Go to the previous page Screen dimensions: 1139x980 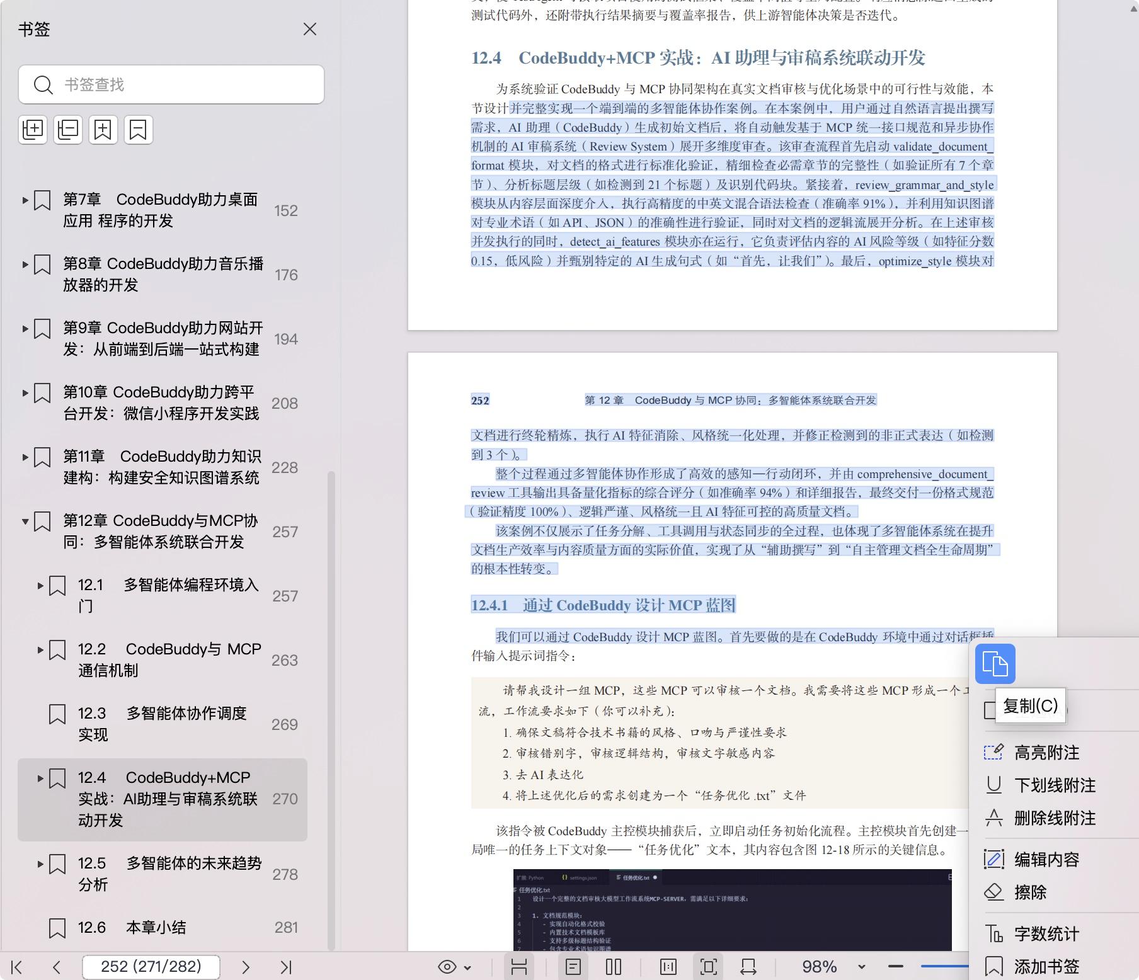57,967
